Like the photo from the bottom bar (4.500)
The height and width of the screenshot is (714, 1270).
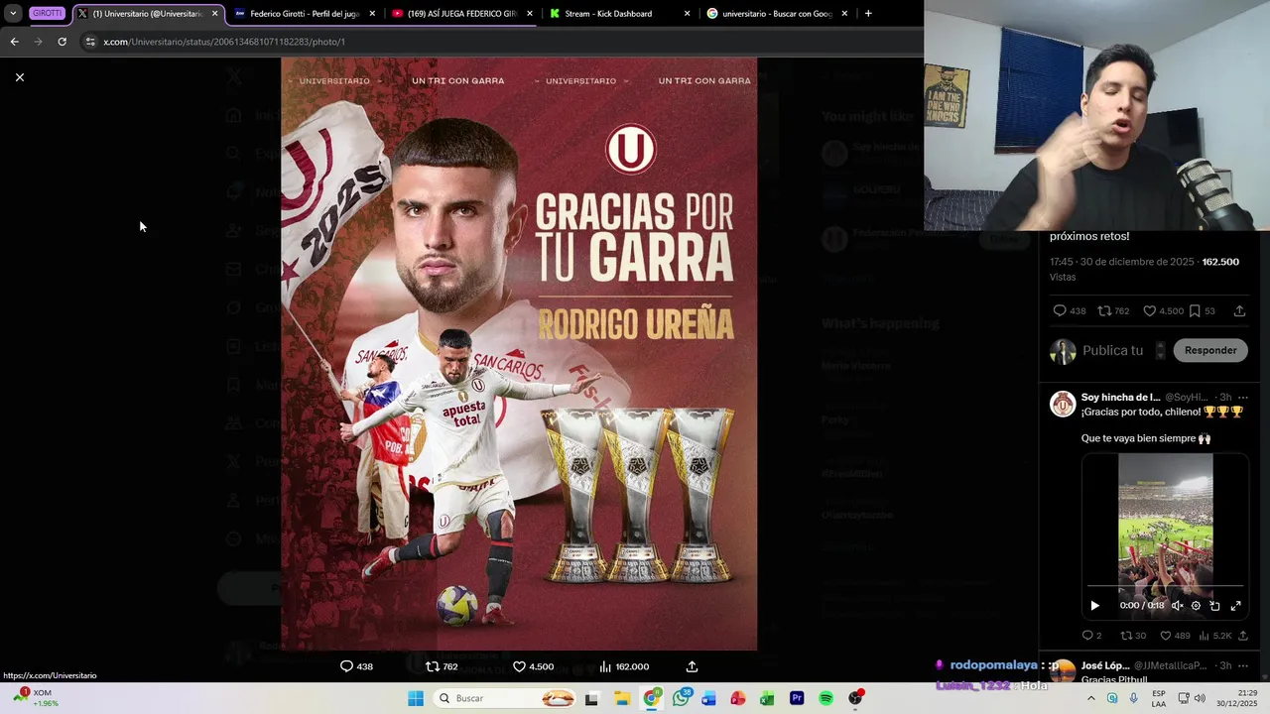coord(533,666)
